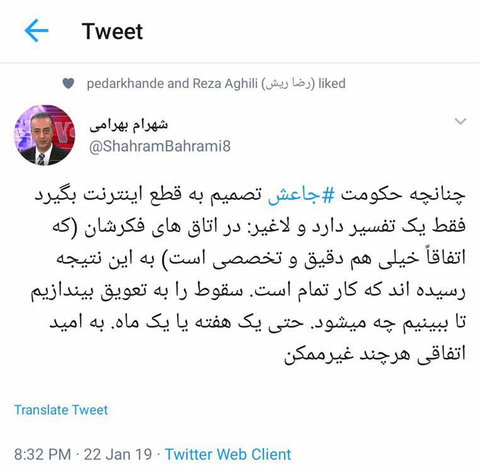Select the first line of tweet text
This screenshot has width=480, height=472.
coord(250,195)
